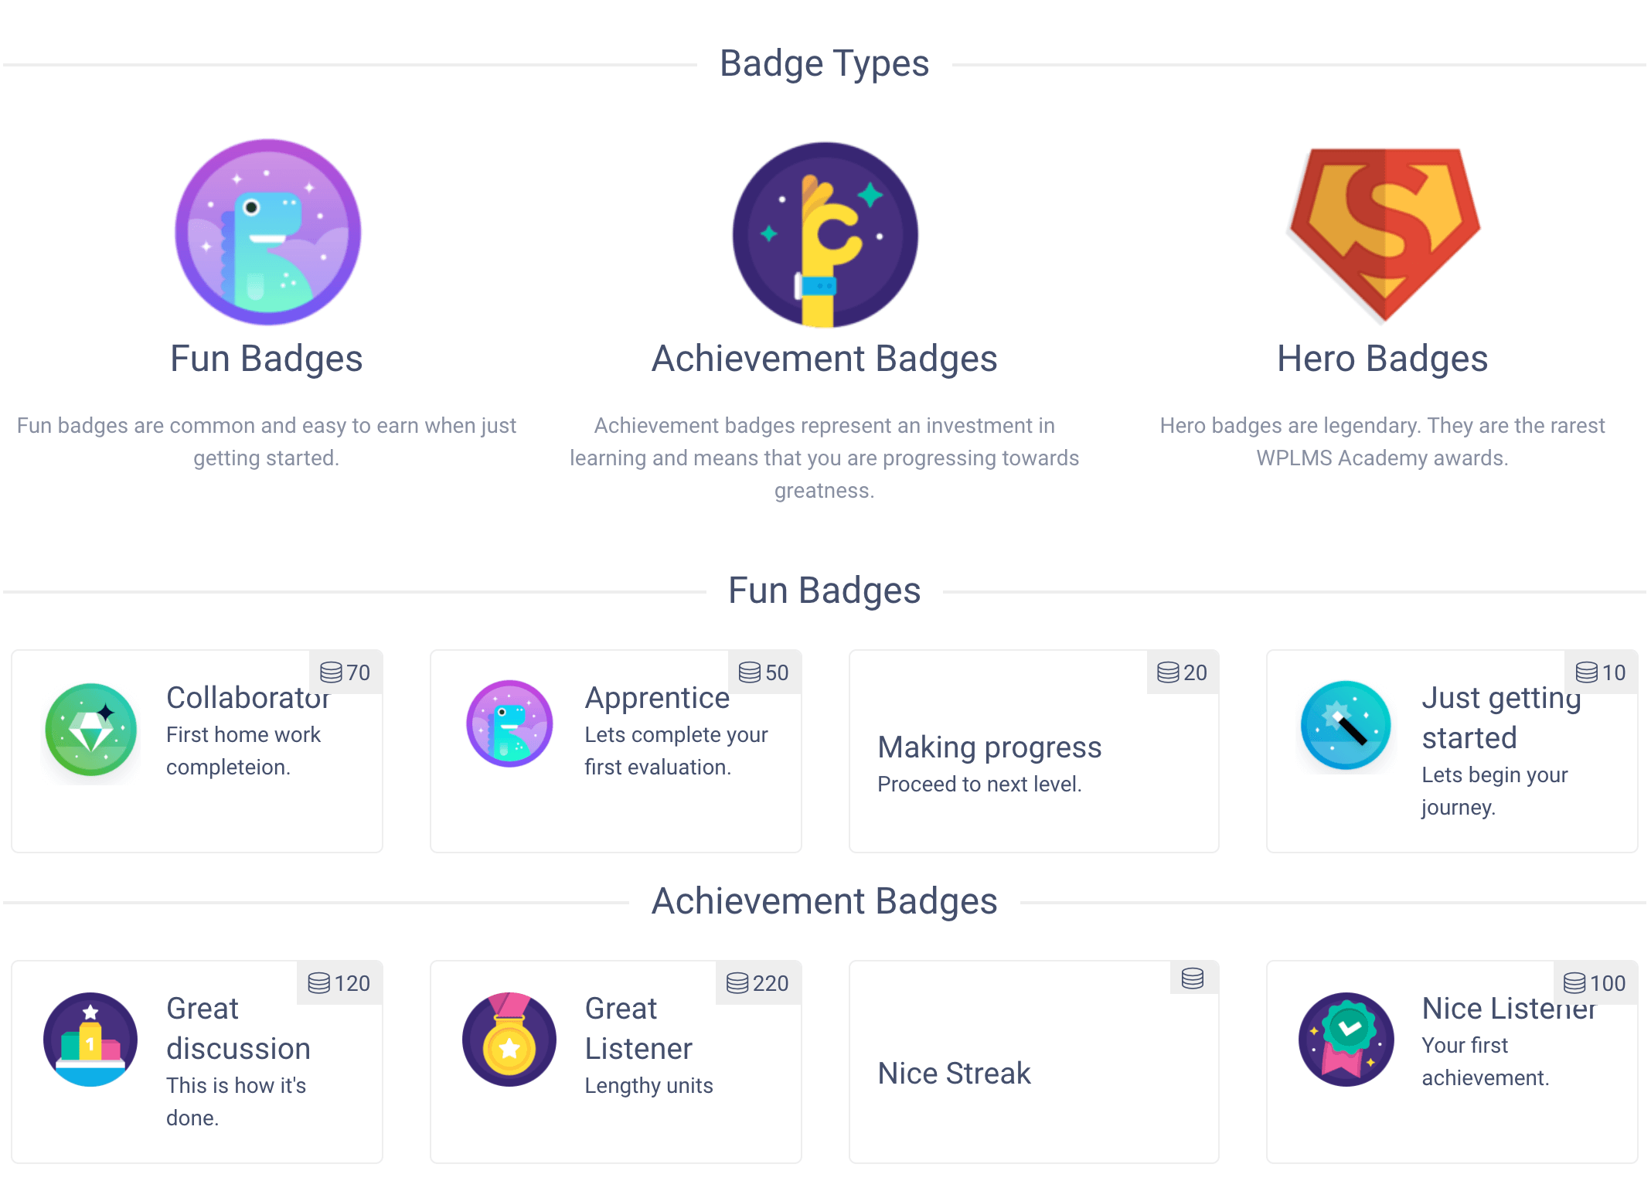Viewport: 1651px width, 1181px height.
Task: Click the Hero Badges heading
Action: pos(1382,359)
